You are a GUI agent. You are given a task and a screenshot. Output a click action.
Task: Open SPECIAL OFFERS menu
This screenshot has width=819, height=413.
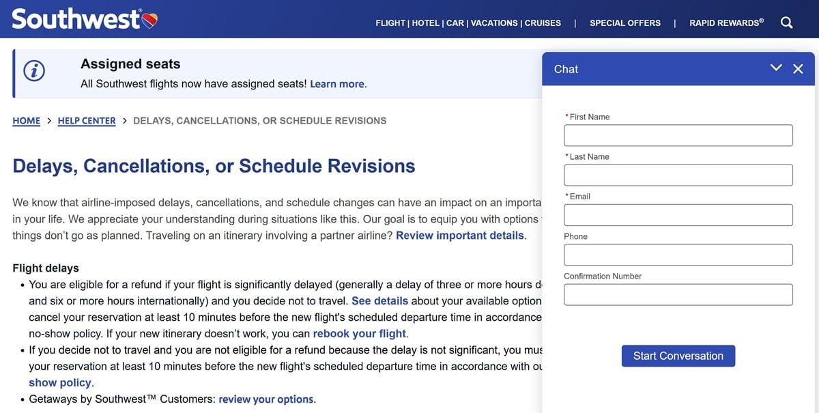click(x=625, y=23)
